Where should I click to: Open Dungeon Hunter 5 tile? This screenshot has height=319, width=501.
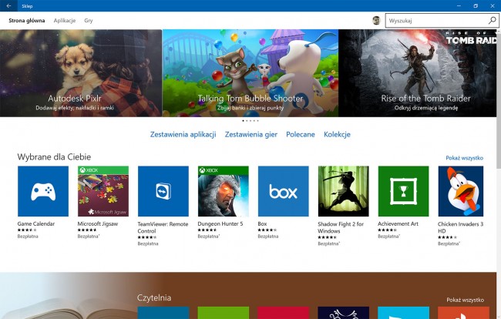[x=223, y=191]
